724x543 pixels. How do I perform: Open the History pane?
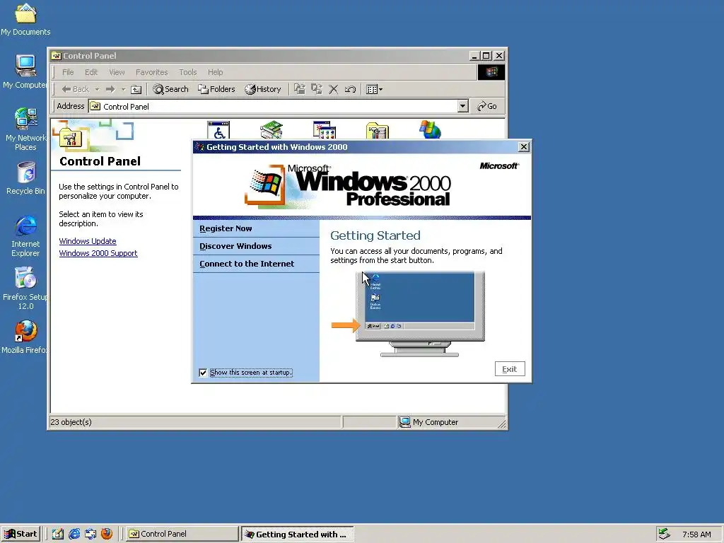click(263, 89)
